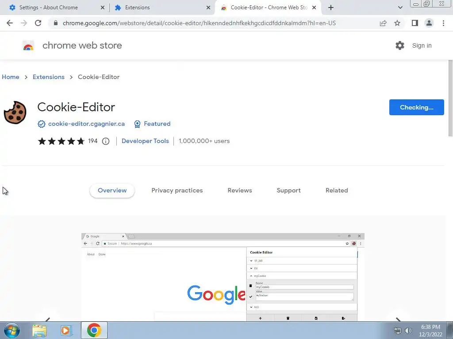This screenshot has height=339, width=453.
Task: Close the Cookie-Editor web store tab
Action: tap(314, 8)
